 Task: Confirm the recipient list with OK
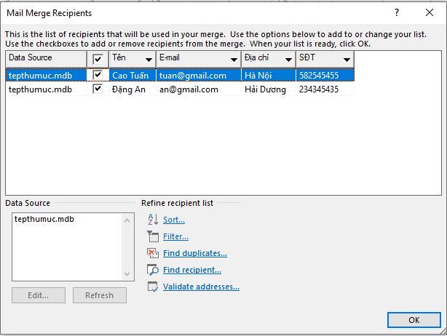click(414, 320)
